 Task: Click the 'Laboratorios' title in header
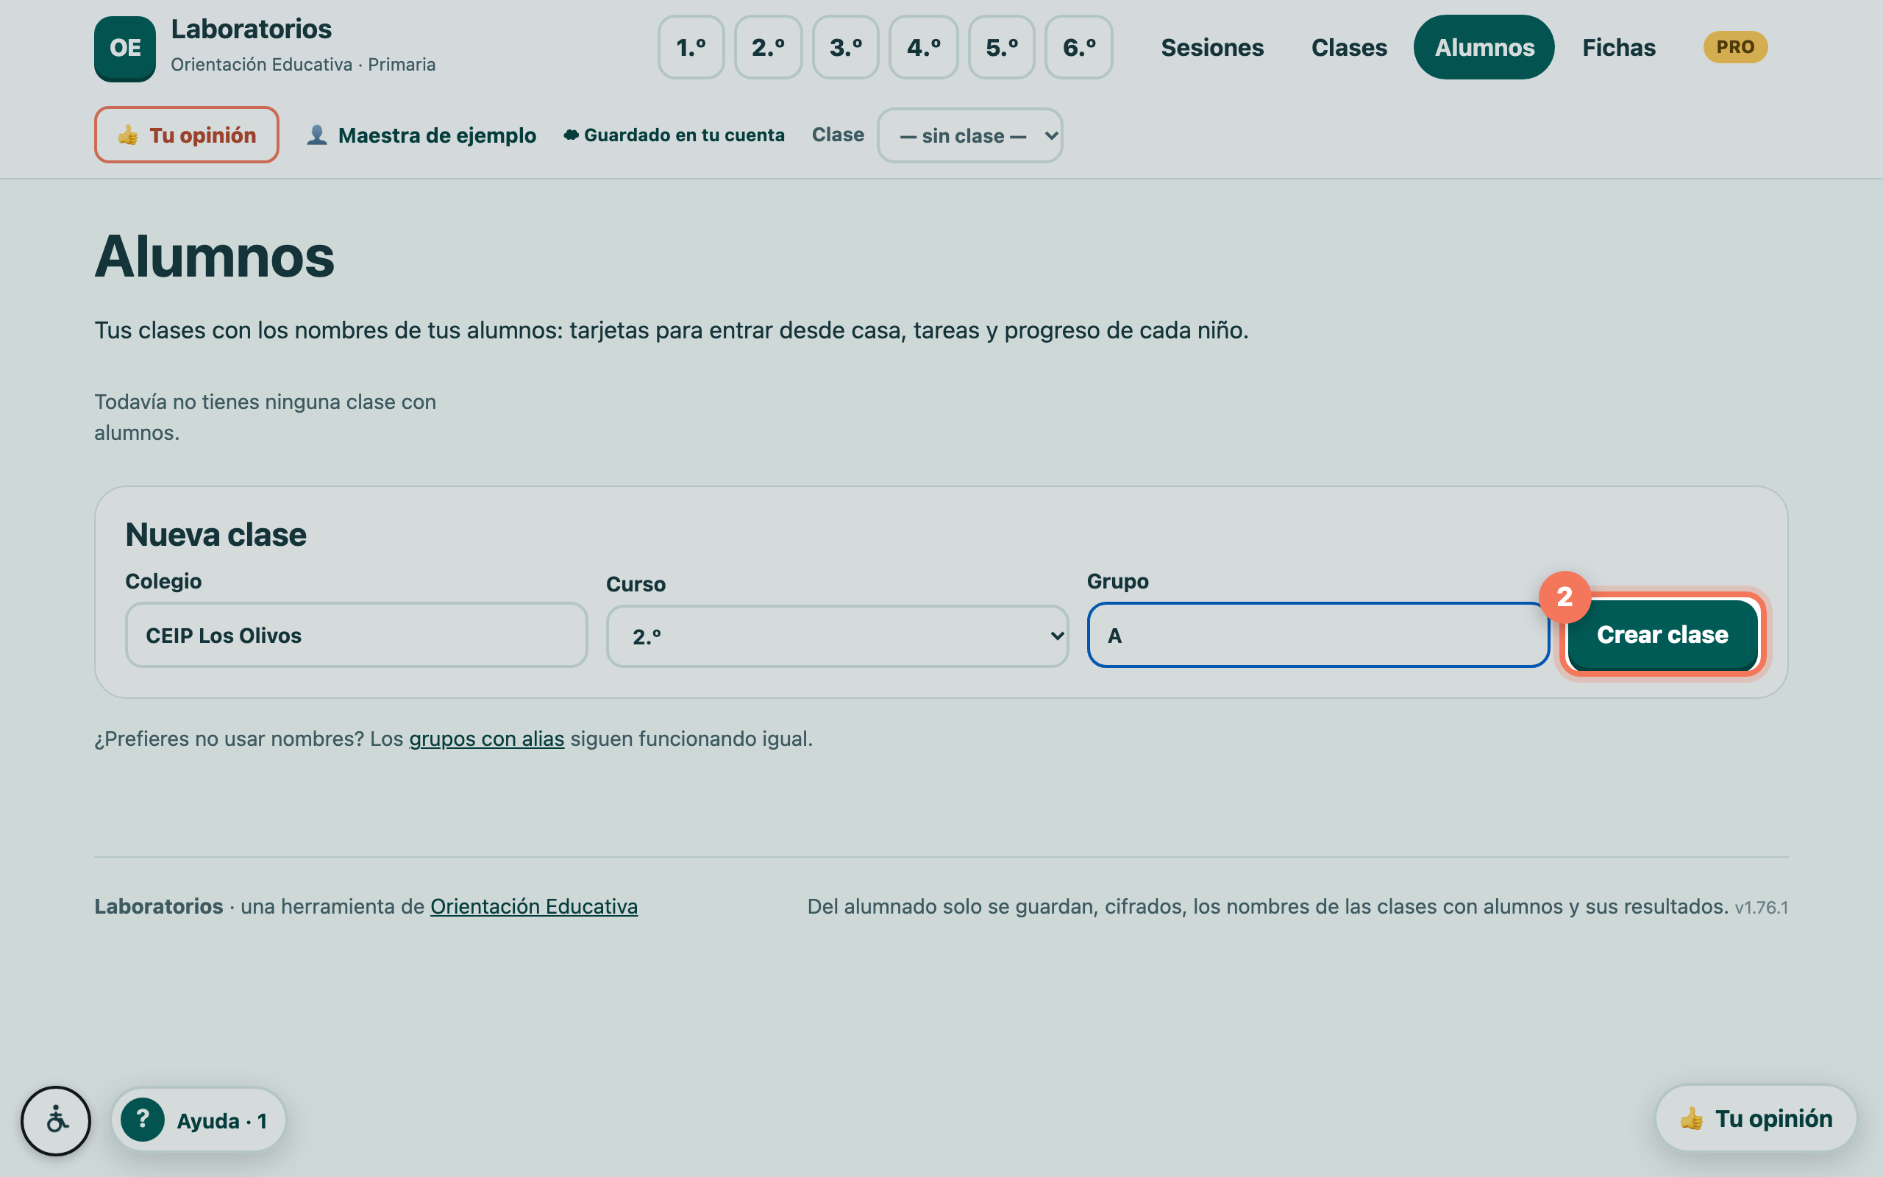tap(252, 29)
